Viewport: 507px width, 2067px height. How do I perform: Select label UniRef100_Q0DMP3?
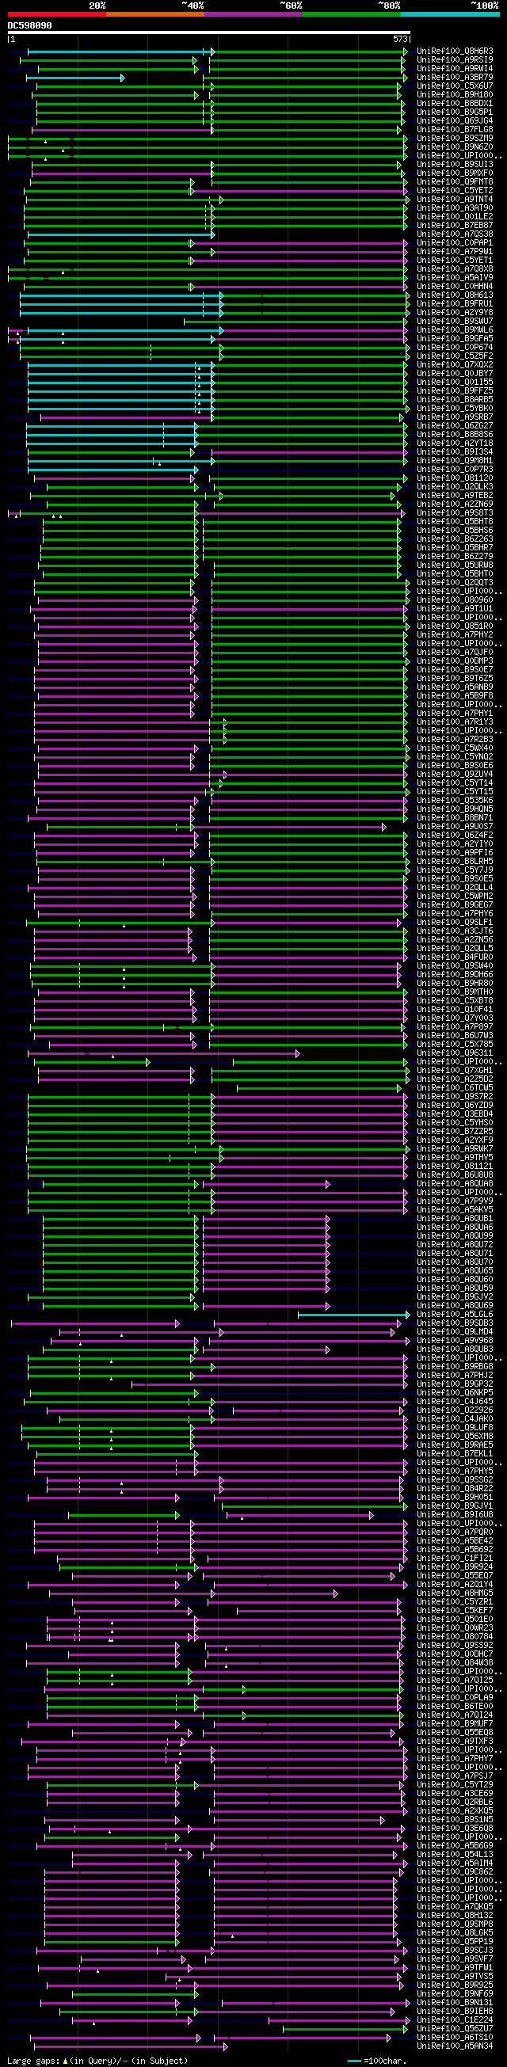(455, 661)
